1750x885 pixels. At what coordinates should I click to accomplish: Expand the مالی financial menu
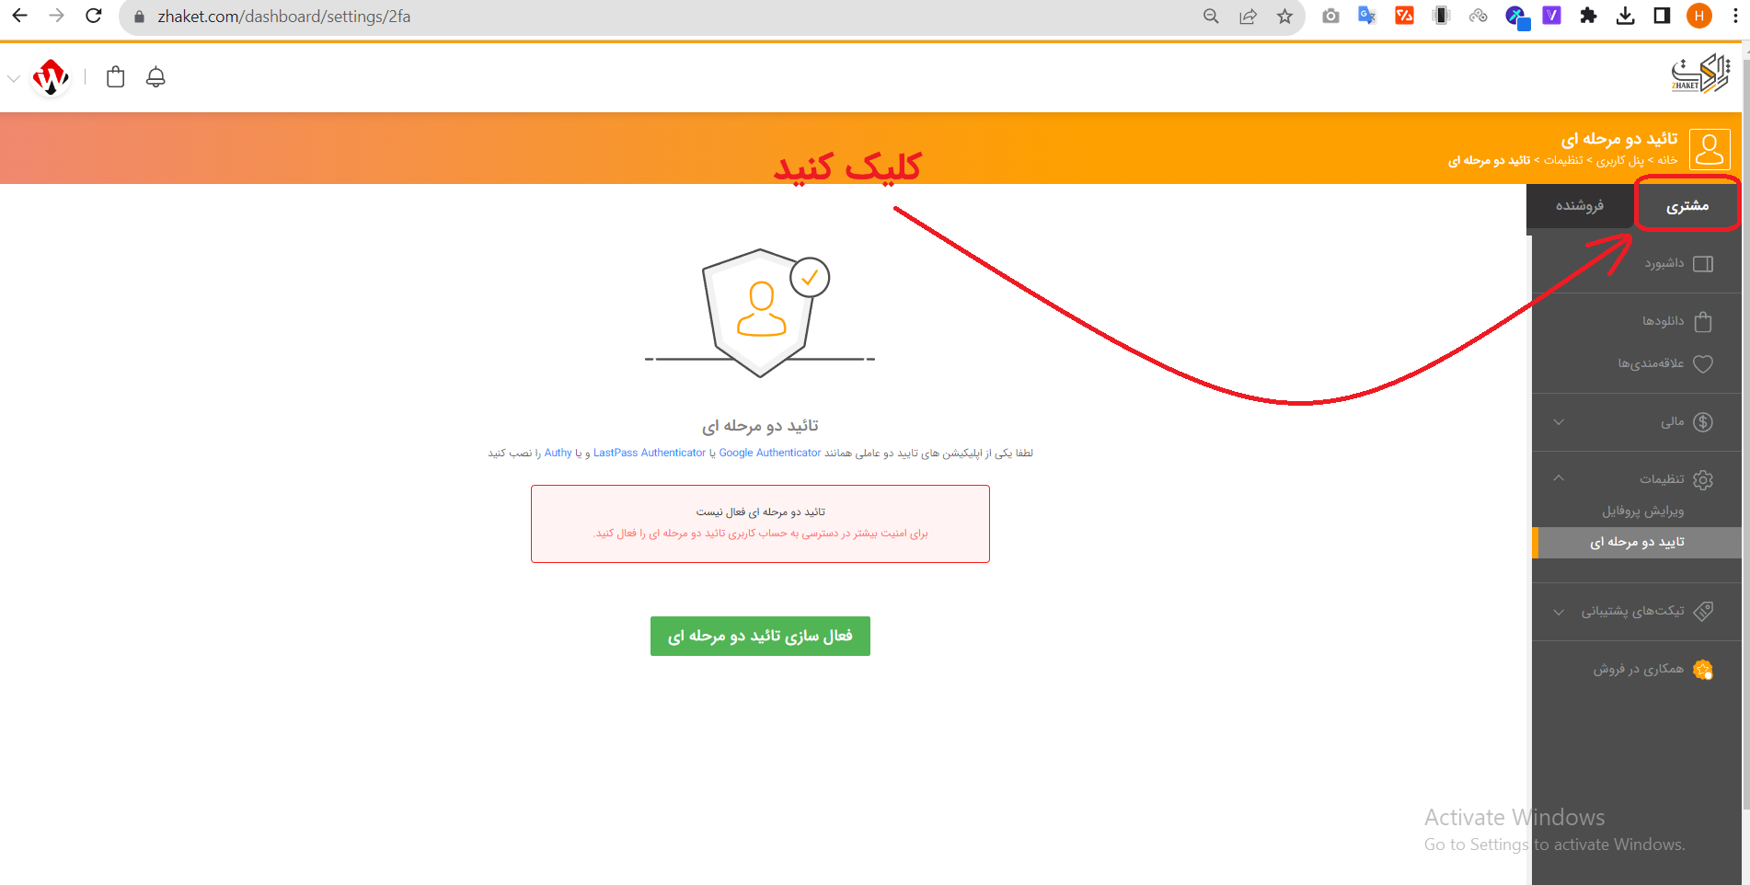click(1638, 422)
